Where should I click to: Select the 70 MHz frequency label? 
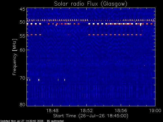point(22,78)
